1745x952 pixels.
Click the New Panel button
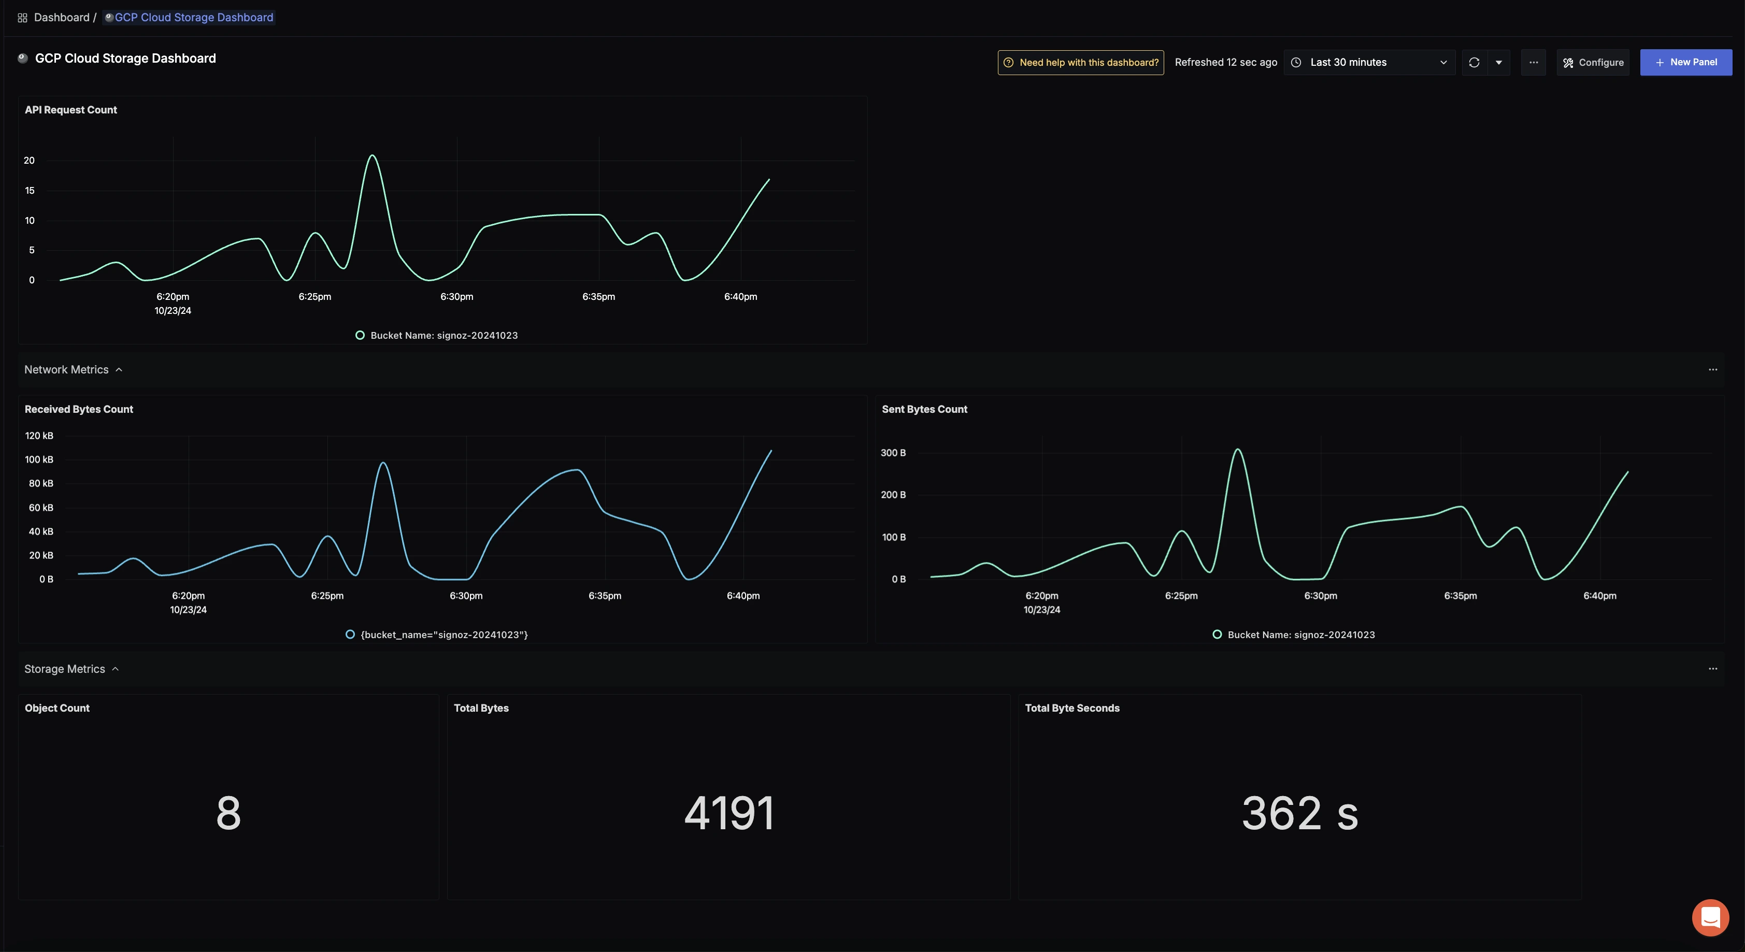click(x=1686, y=62)
